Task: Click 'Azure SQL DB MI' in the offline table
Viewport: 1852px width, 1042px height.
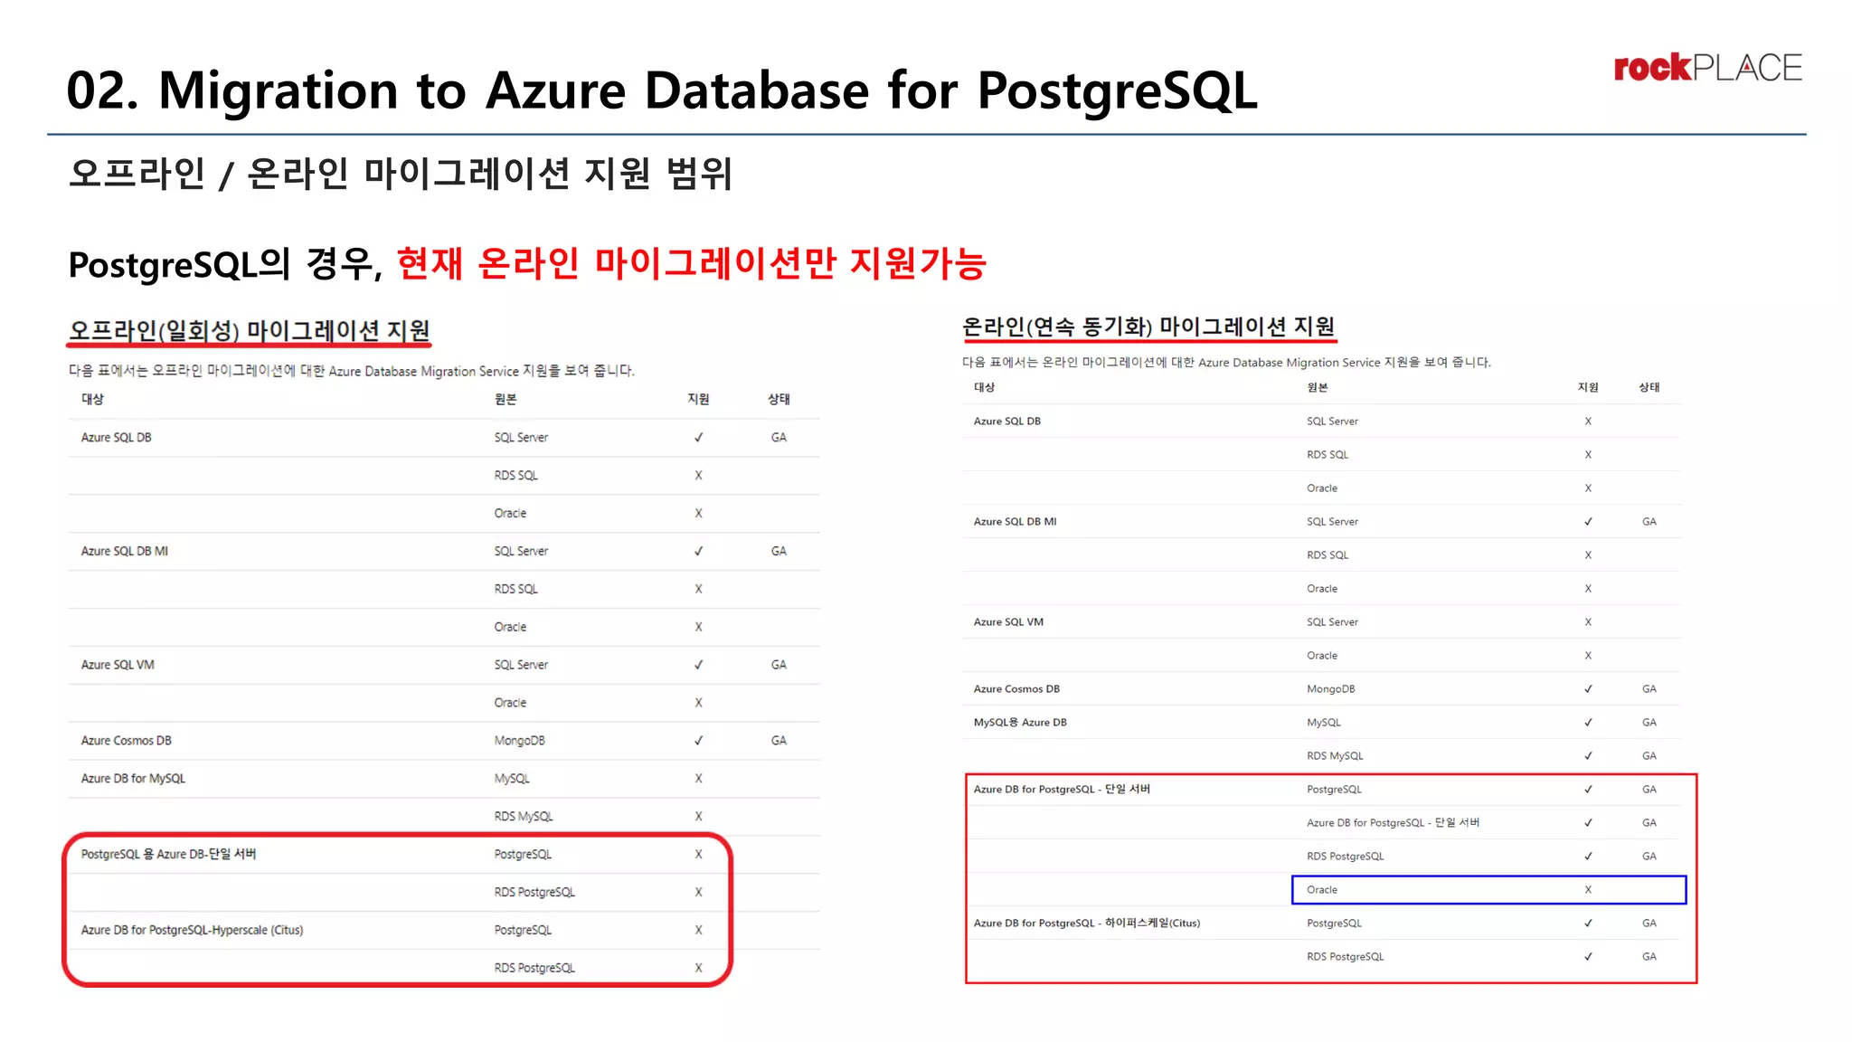Action: (x=125, y=551)
